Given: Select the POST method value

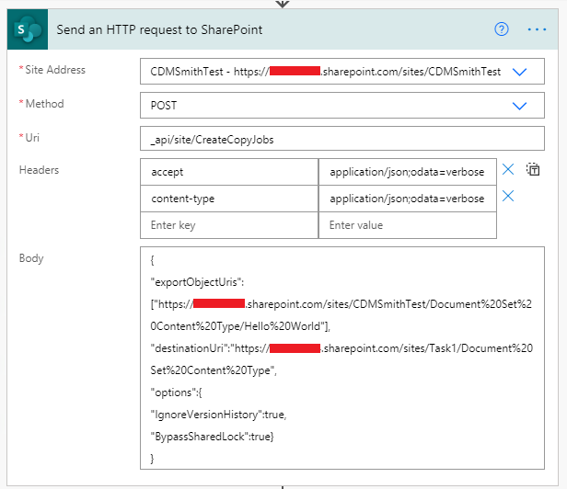Looking at the screenshot, I should [x=164, y=106].
